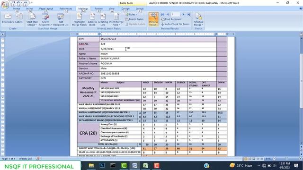
Task: Open the notification center icon
Action: click(296, 166)
